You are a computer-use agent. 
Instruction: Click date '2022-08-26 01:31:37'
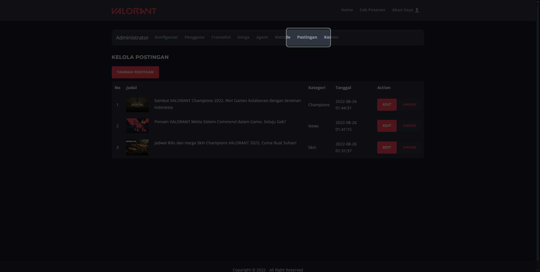(346, 147)
